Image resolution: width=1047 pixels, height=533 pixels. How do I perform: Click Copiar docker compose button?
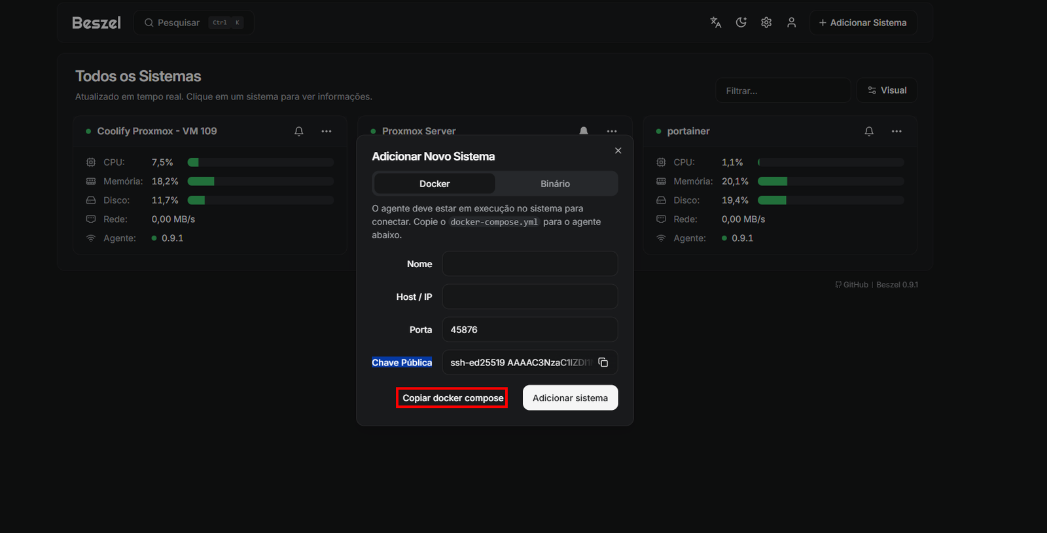coord(452,398)
